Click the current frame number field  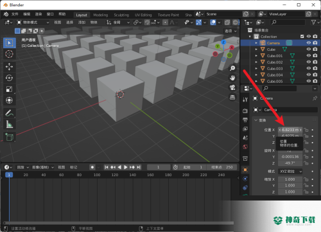[159, 167]
